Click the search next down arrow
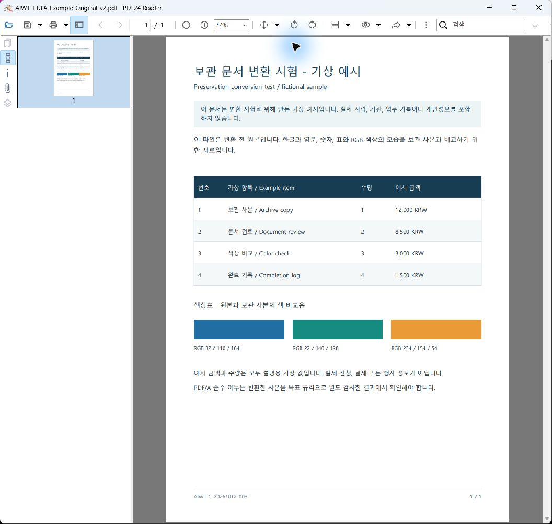The width and height of the screenshot is (552, 524). tap(535, 25)
